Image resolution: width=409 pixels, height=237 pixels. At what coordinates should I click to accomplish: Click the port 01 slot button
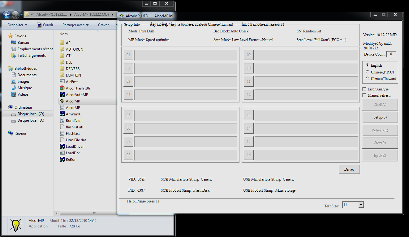click(128, 55)
